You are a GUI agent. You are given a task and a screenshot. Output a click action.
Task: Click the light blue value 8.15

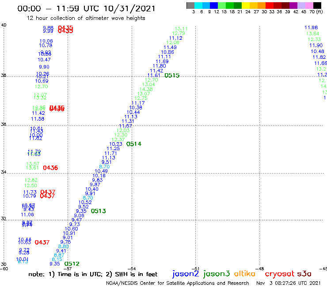[57, 260]
